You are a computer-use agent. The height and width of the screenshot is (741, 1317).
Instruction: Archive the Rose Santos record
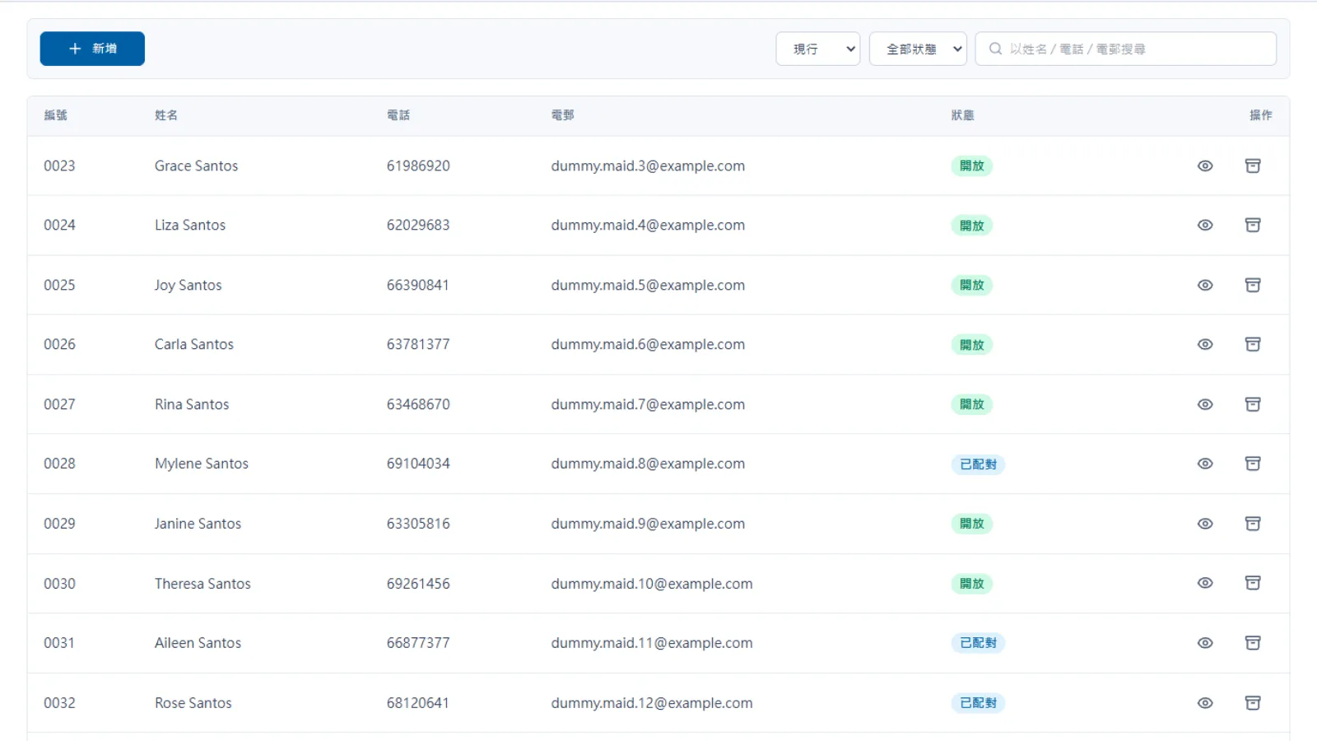point(1253,703)
